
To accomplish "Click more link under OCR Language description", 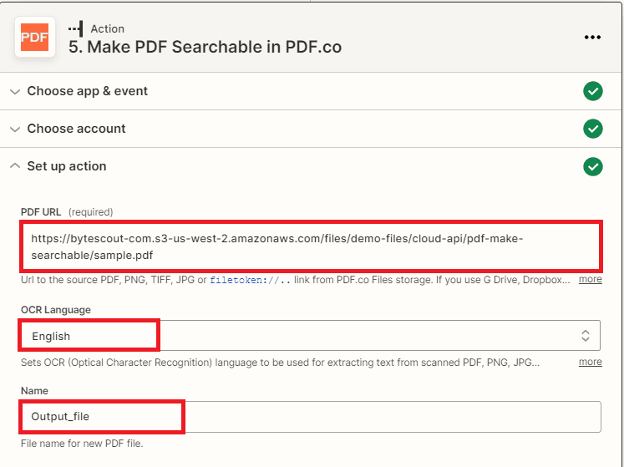I will coord(590,362).
